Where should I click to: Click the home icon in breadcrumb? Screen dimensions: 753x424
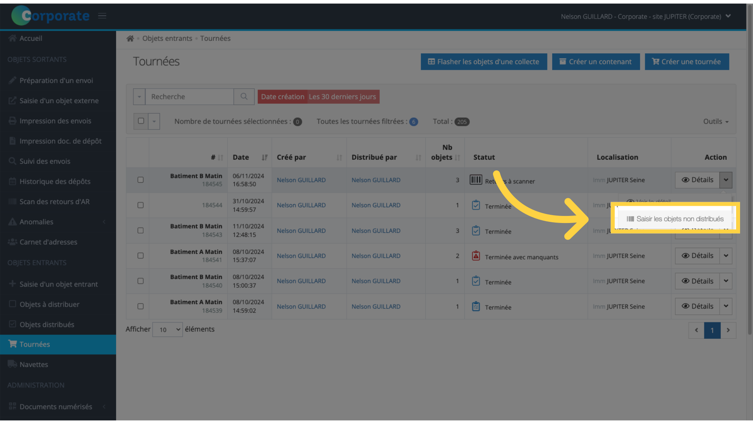[x=130, y=38]
